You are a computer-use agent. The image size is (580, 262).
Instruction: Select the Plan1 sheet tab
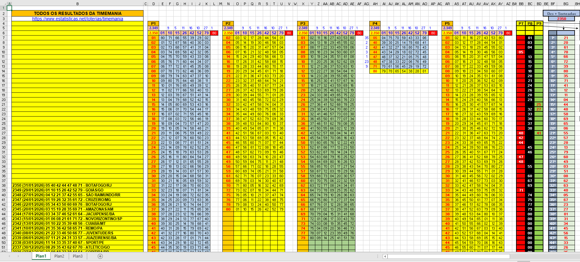pyautogui.click(x=41, y=256)
